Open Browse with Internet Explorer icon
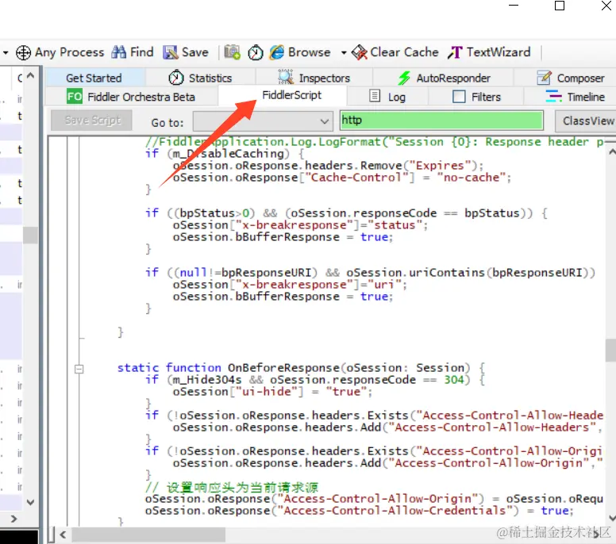 click(276, 52)
